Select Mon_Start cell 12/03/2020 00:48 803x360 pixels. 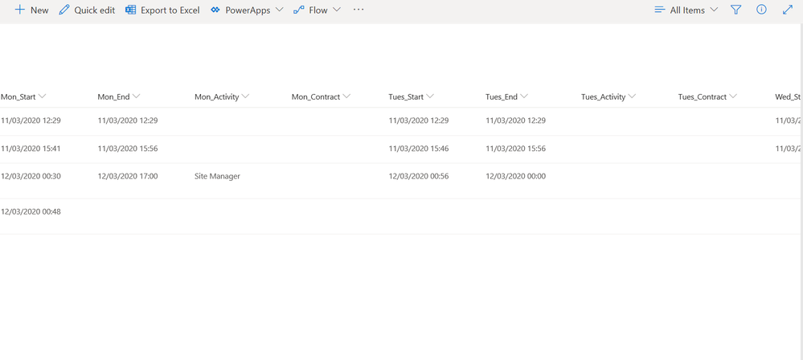coord(31,211)
